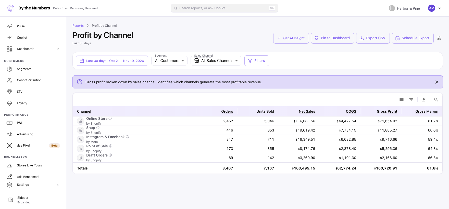Click the banner question mark icon
The image size is (449, 209).
click(80, 82)
